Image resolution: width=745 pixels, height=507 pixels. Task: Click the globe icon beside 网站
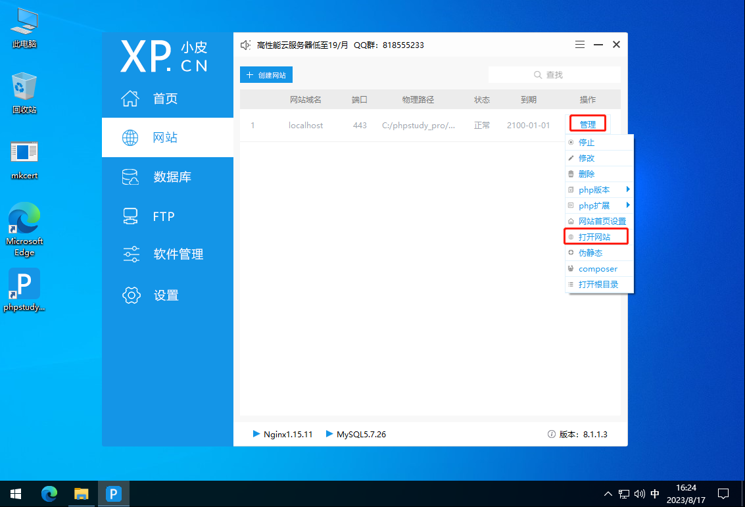130,137
